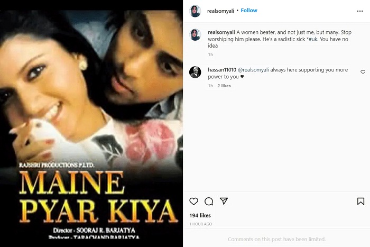This screenshot has height=247, width=370.
Task: Follow the realsomyali account
Action: (249, 11)
